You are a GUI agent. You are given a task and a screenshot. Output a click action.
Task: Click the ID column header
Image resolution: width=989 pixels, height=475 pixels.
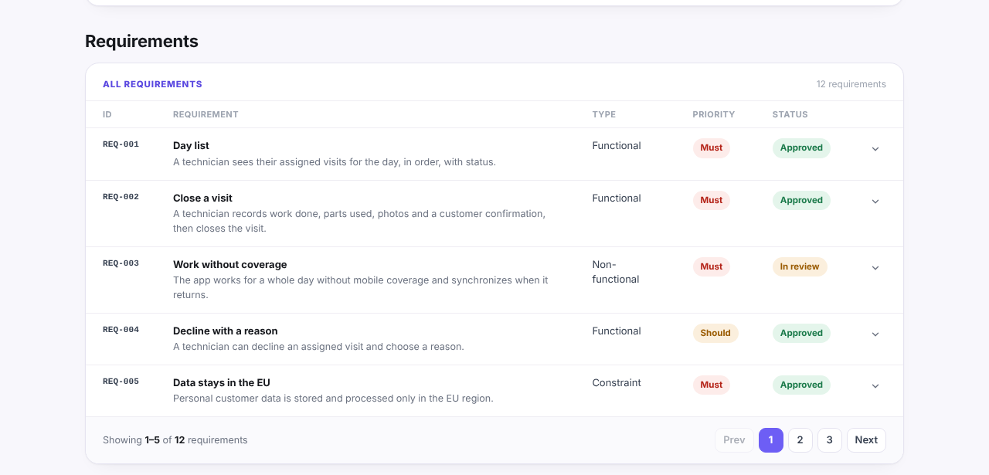click(107, 114)
